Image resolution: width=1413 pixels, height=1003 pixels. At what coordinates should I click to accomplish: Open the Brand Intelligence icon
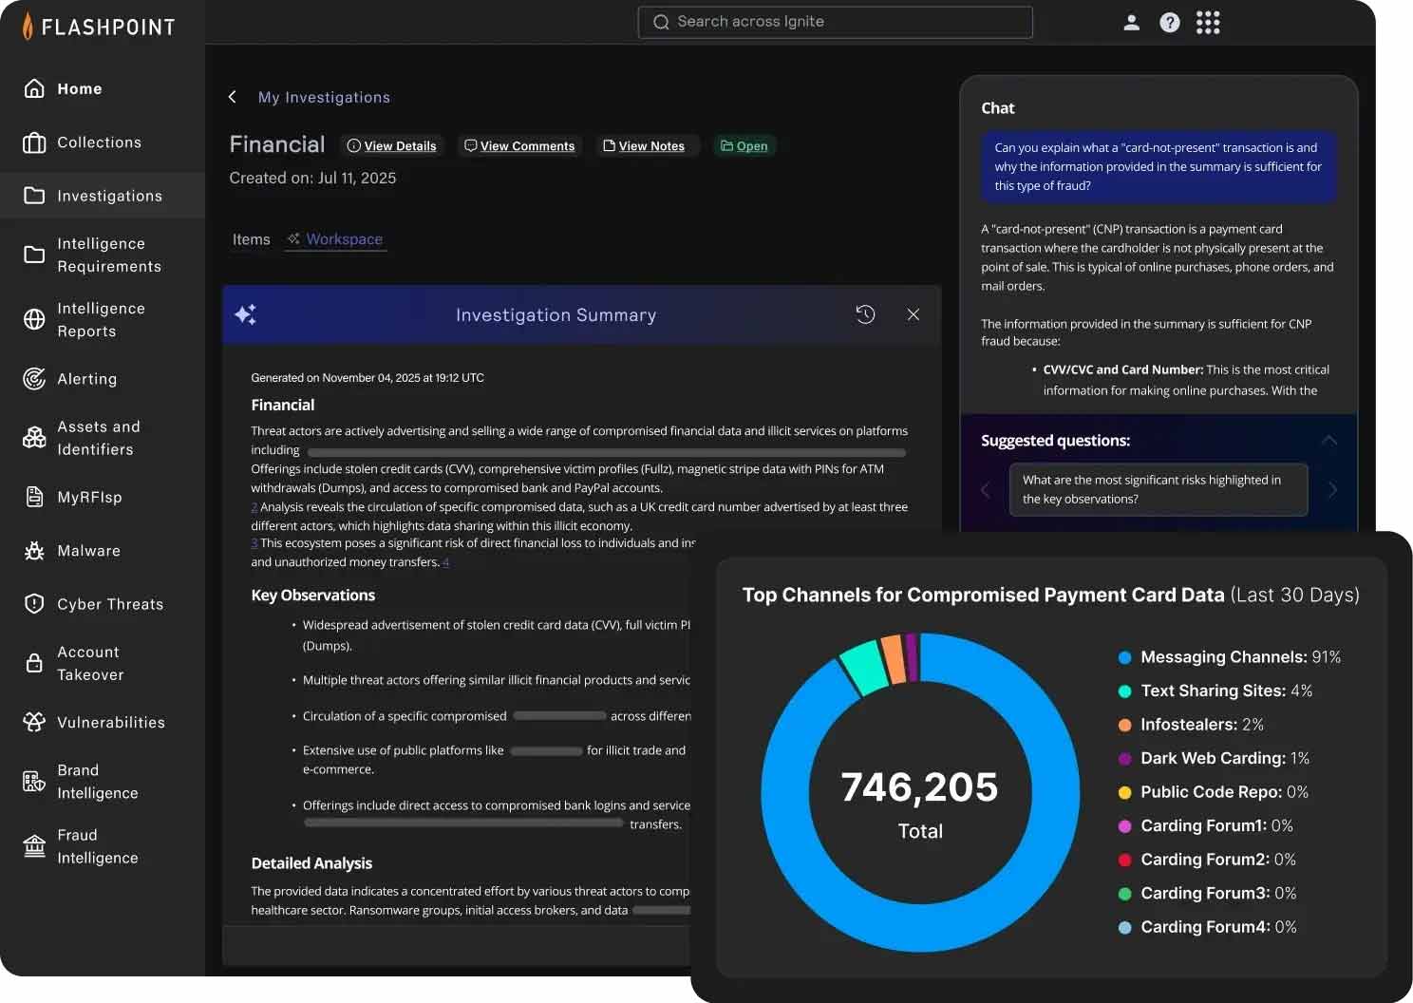coord(34,782)
